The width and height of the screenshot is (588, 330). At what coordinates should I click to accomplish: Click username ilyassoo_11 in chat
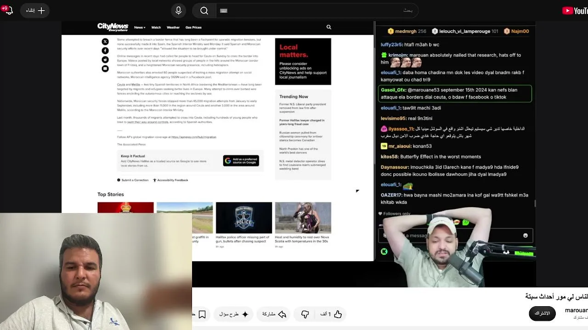(x=401, y=129)
